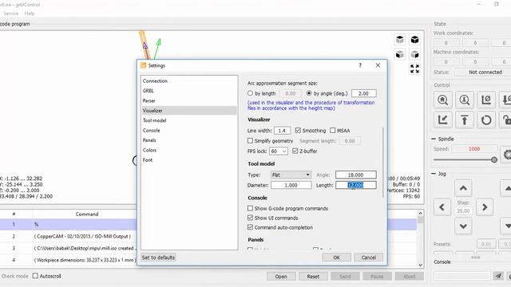This screenshot has width=511, height=287.
Task: Click the Settings dialog help question mark
Action: tap(360, 65)
